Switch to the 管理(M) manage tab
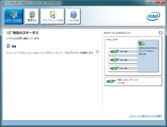The width and height of the screenshot is (167, 127). pos(32,16)
